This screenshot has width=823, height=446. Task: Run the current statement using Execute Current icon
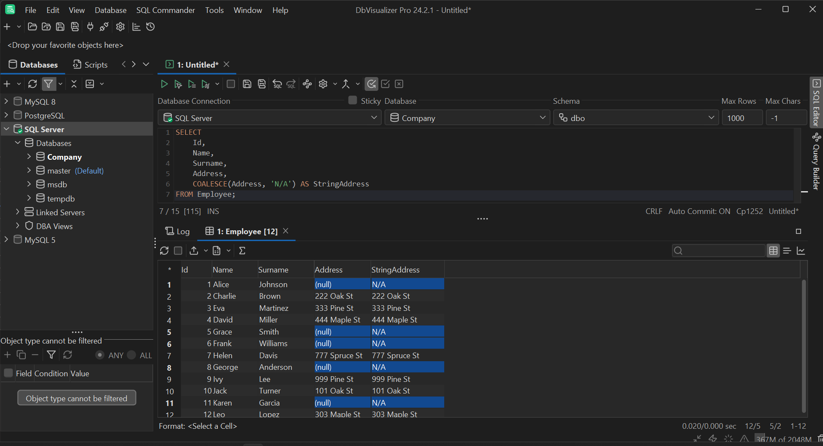pos(178,84)
